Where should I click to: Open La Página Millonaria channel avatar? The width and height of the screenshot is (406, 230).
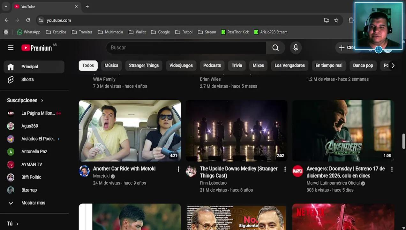[11, 113]
